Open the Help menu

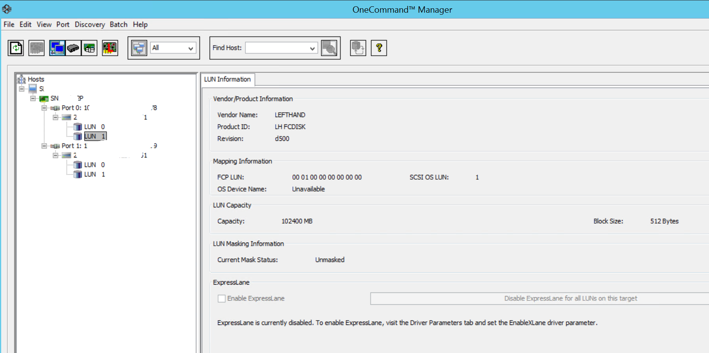click(x=140, y=25)
